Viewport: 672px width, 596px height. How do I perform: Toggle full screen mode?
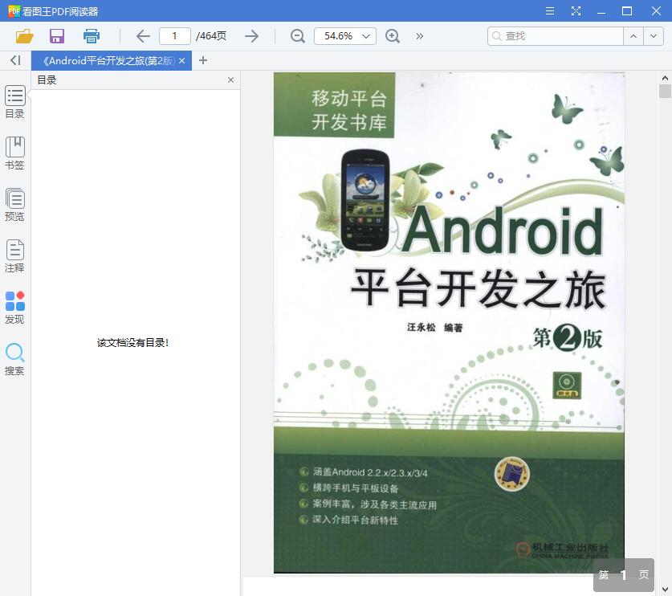pos(576,11)
